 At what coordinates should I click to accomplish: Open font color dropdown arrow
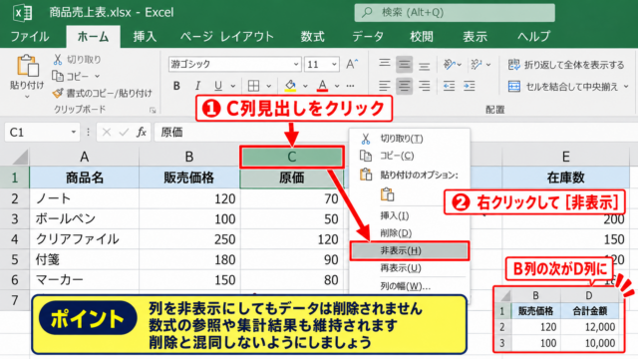pyautogui.click(x=337, y=86)
